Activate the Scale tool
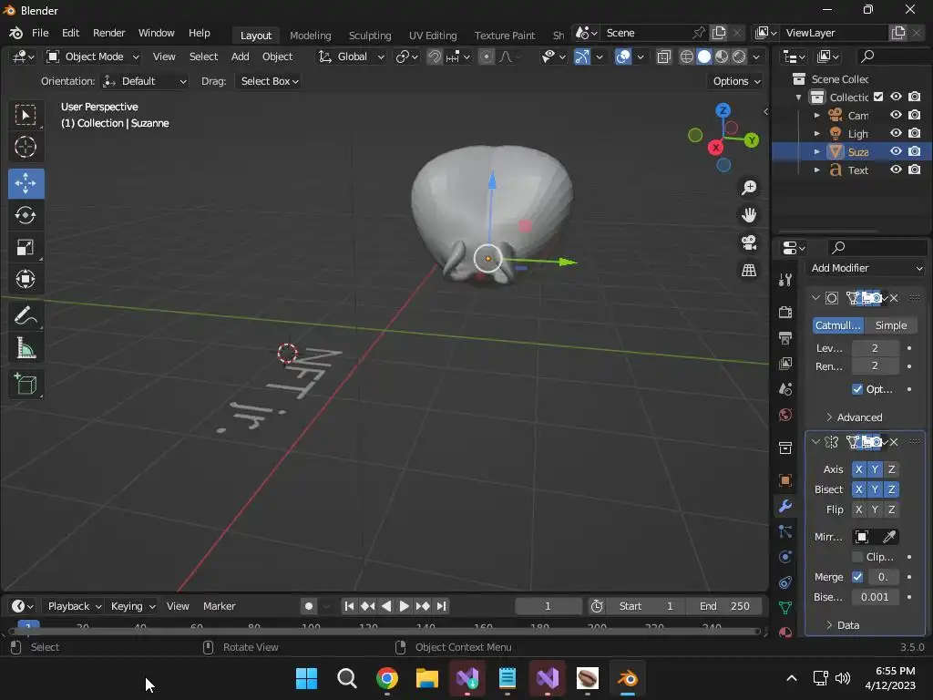933x700 pixels. coord(26,247)
